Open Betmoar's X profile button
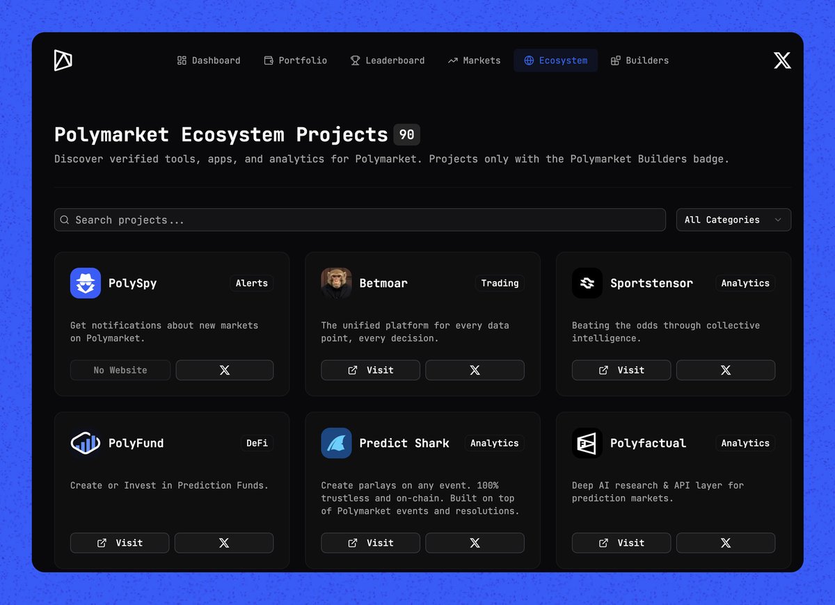The height and width of the screenshot is (605, 835). [x=475, y=370]
